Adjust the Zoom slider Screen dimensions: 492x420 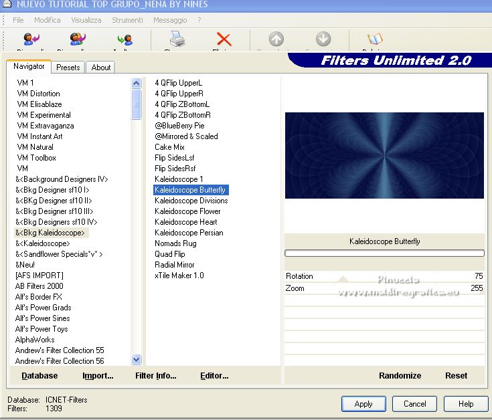point(384,288)
